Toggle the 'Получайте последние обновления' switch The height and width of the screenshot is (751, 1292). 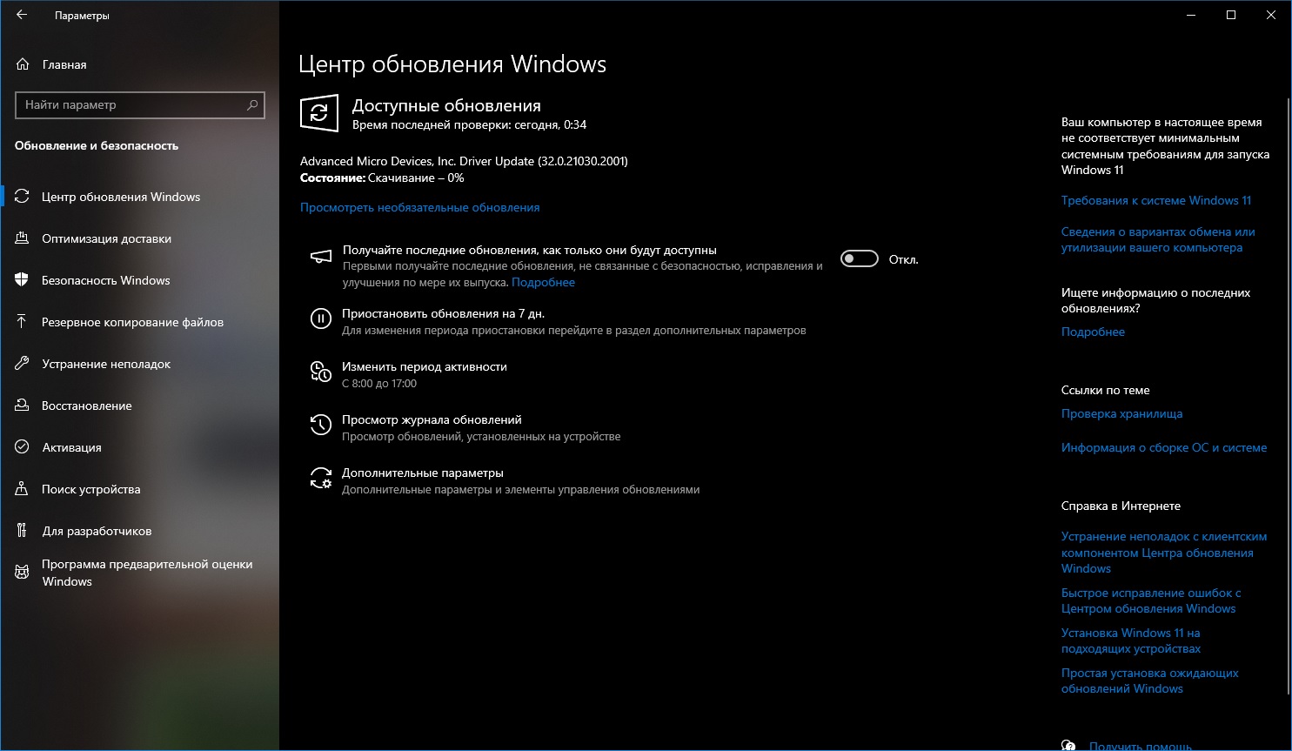[860, 259]
